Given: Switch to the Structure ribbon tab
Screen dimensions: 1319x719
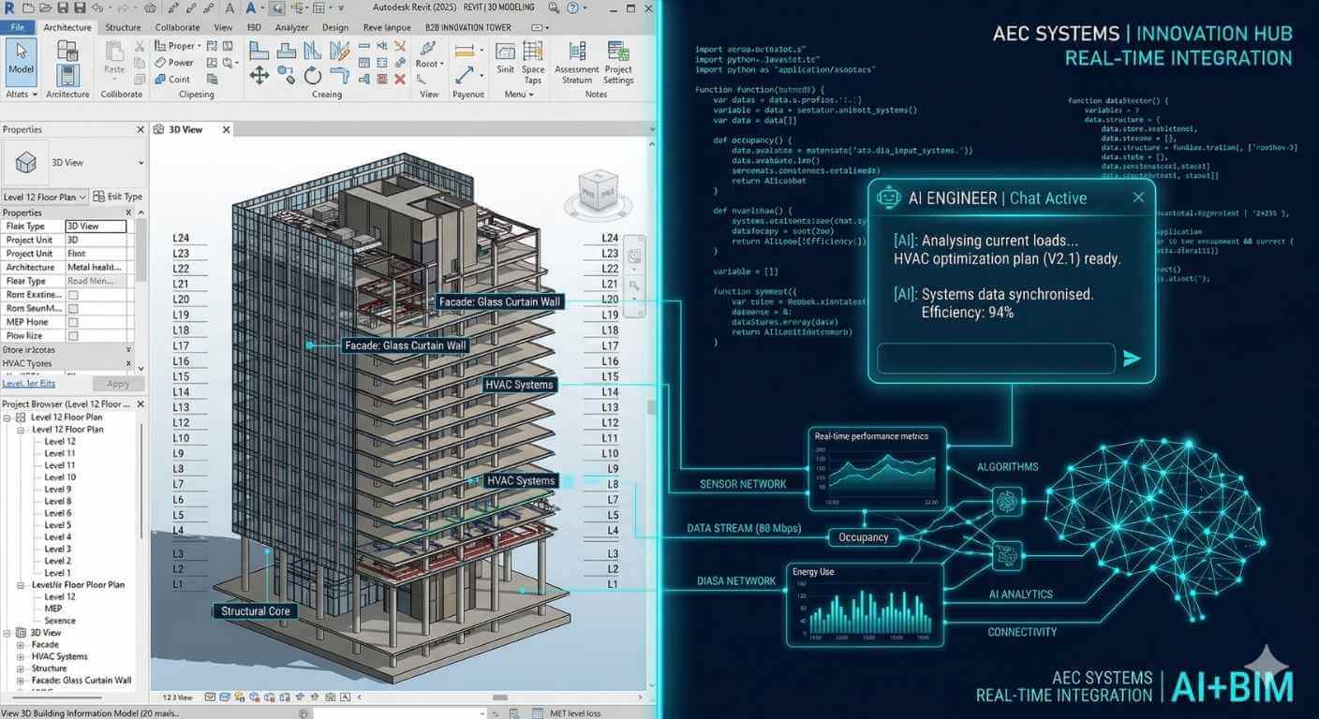Looking at the screenshot, I should [123, 27].
